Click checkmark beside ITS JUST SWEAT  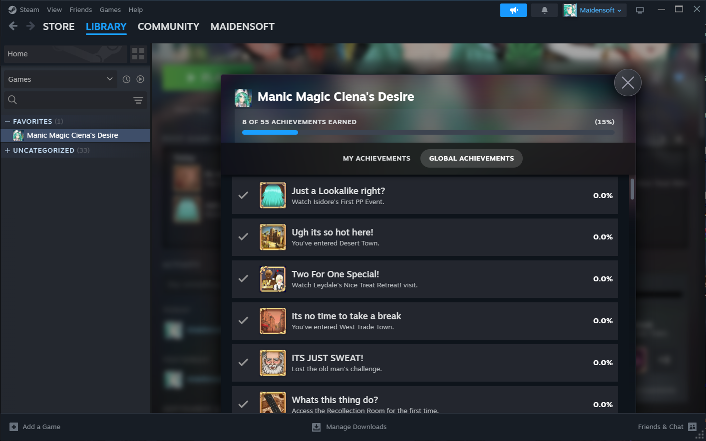(243, 363)
